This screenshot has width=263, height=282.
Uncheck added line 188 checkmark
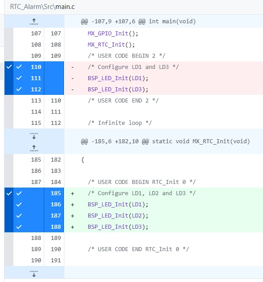[x=19, y=226]
